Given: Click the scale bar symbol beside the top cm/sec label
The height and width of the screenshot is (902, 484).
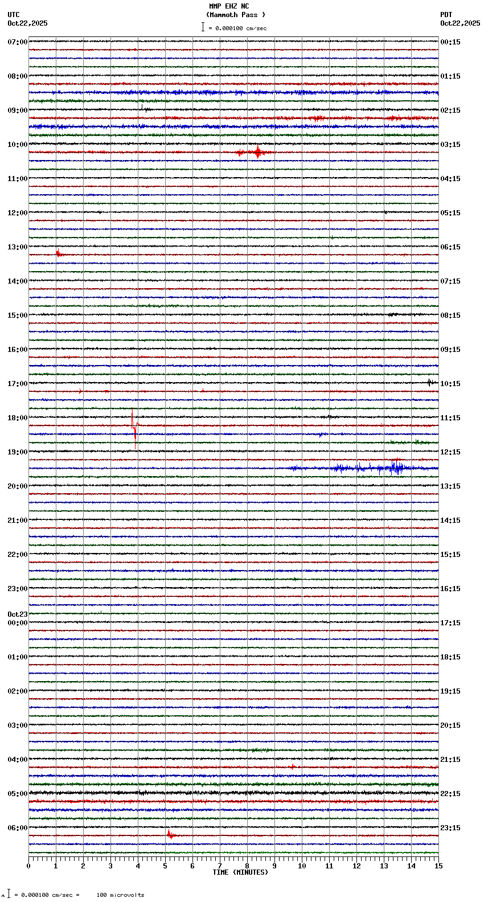Looking at the screenshot, I should click(203, 27).
